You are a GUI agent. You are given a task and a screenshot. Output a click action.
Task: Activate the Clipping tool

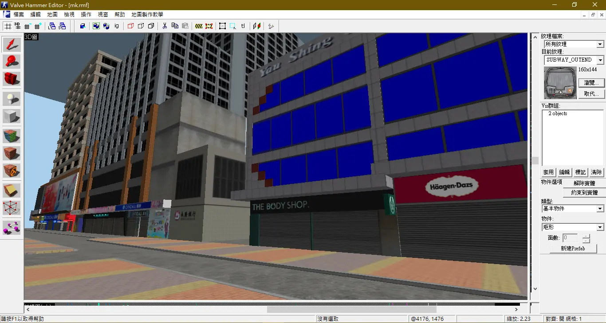[12, 191]
